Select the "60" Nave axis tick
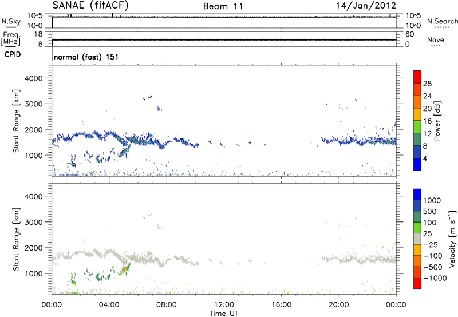This screenshot has height=317, width=458. tap(409, 34)
